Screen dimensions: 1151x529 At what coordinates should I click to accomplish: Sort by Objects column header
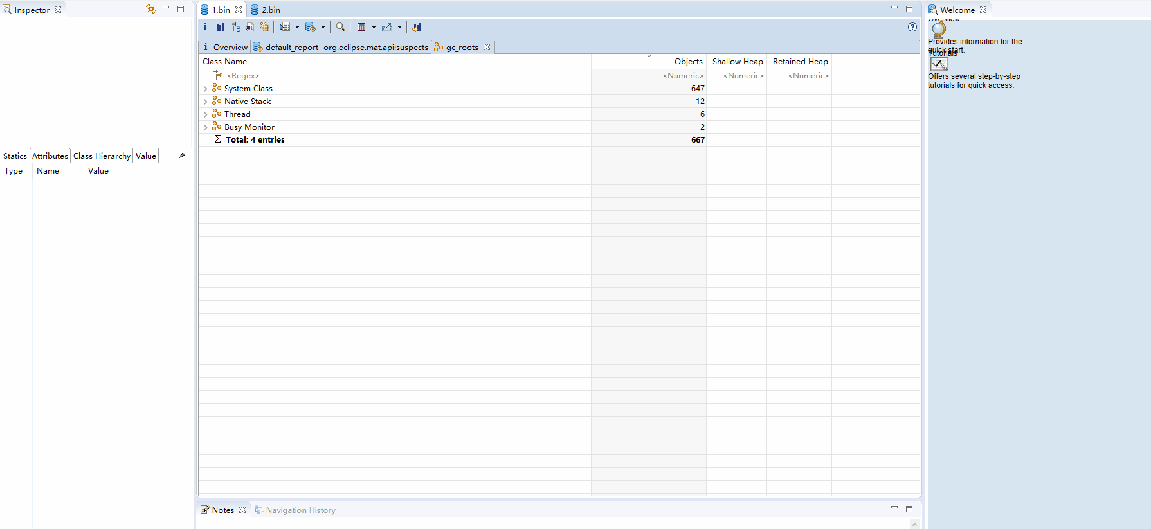pos(649,62)
